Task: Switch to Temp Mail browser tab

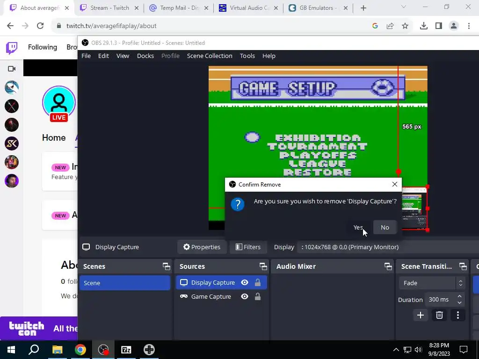Action: [179, 8]
